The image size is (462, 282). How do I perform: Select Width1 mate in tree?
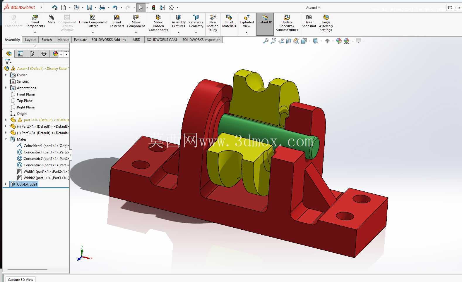point(43,171)
